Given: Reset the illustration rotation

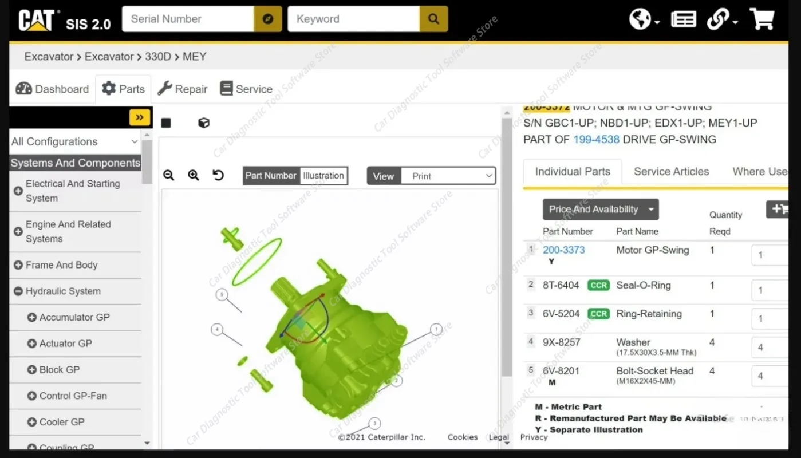Looking at the screenshot, I should tap(218, 175).
